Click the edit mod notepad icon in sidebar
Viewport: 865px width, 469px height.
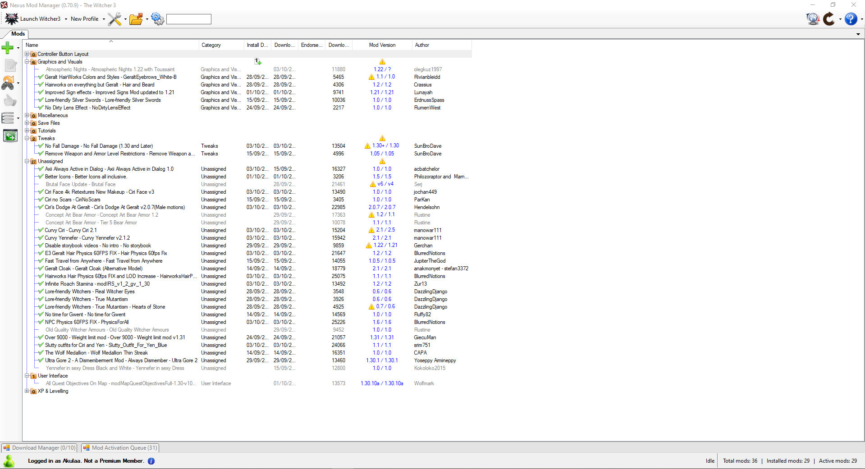[10, 65]
